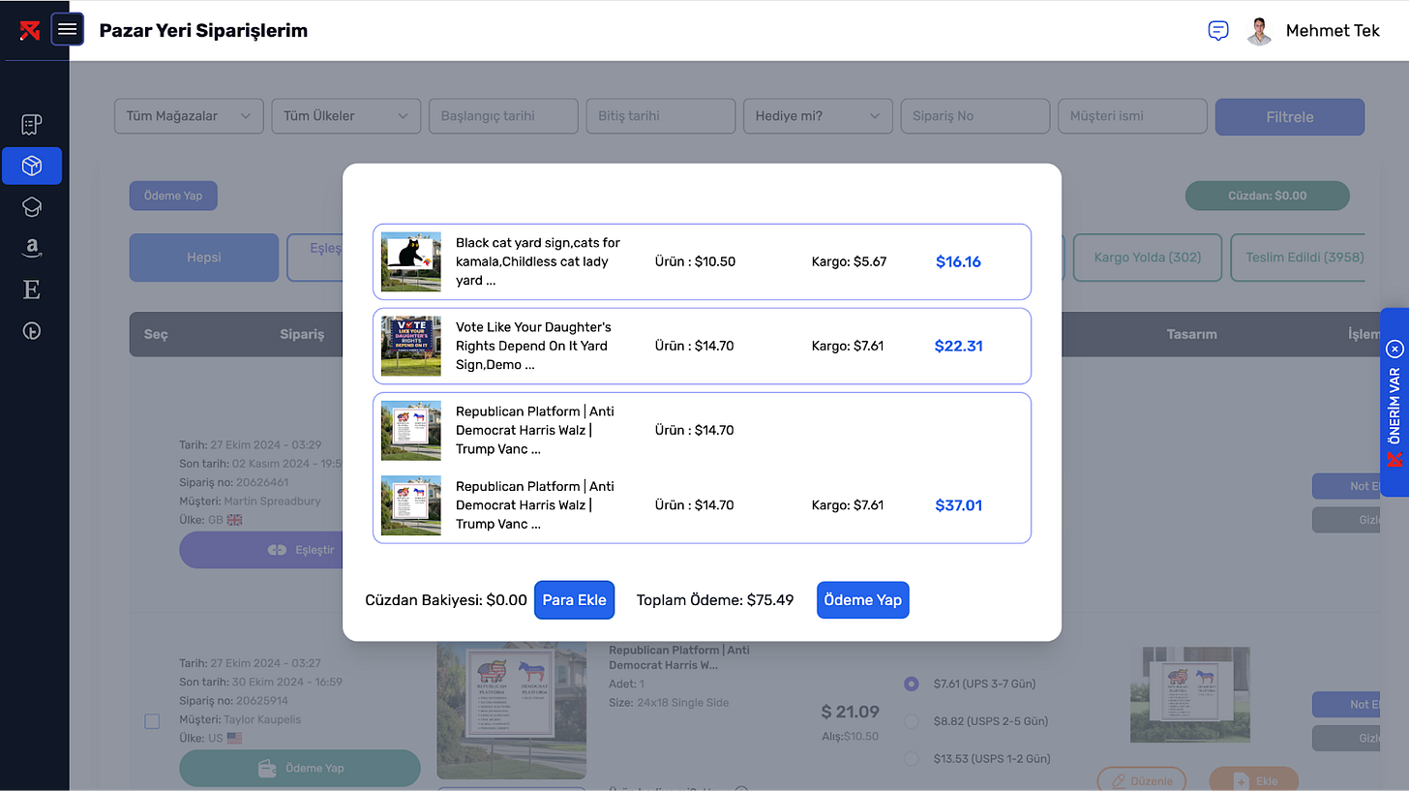Click the Filtrele button
1409x791 pixels.
[1290, 116]
